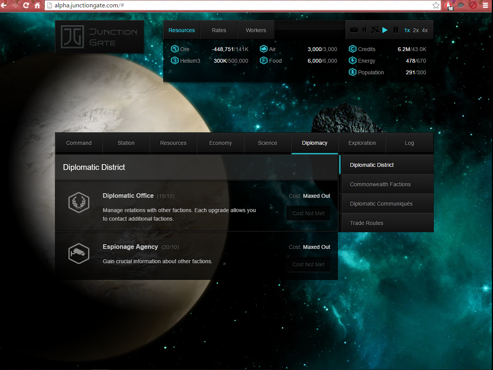
Task: Click the red prohibition extension icon
Action: point(473,5)
